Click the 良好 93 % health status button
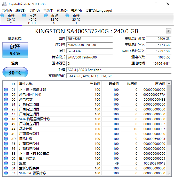Viewport: 174px width, 179px height. coord(15,50)
